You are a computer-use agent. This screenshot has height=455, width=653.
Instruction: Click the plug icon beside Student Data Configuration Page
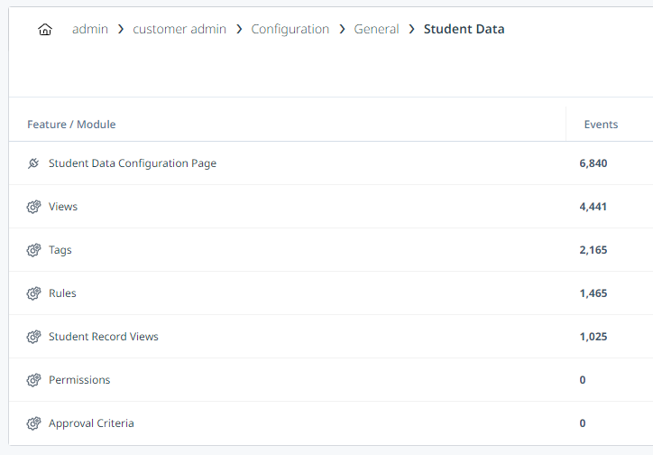tap(33, 163)
